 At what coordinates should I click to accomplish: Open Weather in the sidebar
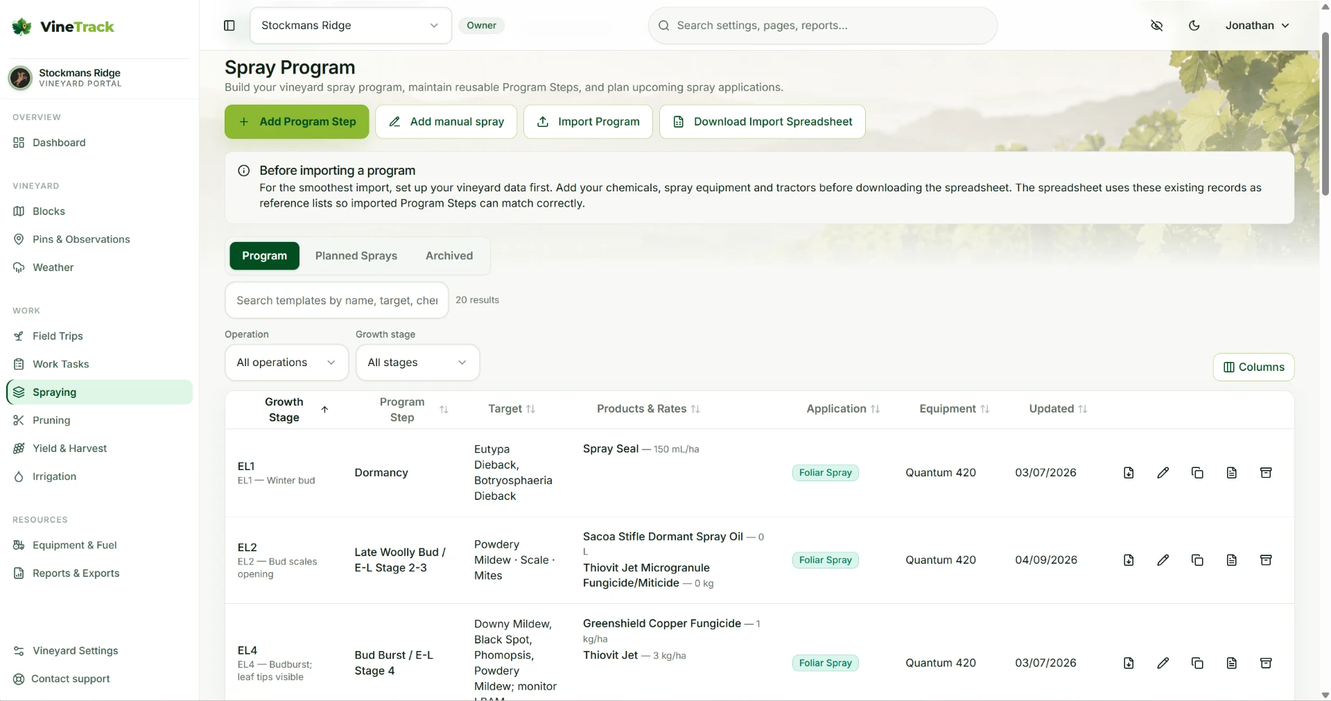[x=99, y=268]
